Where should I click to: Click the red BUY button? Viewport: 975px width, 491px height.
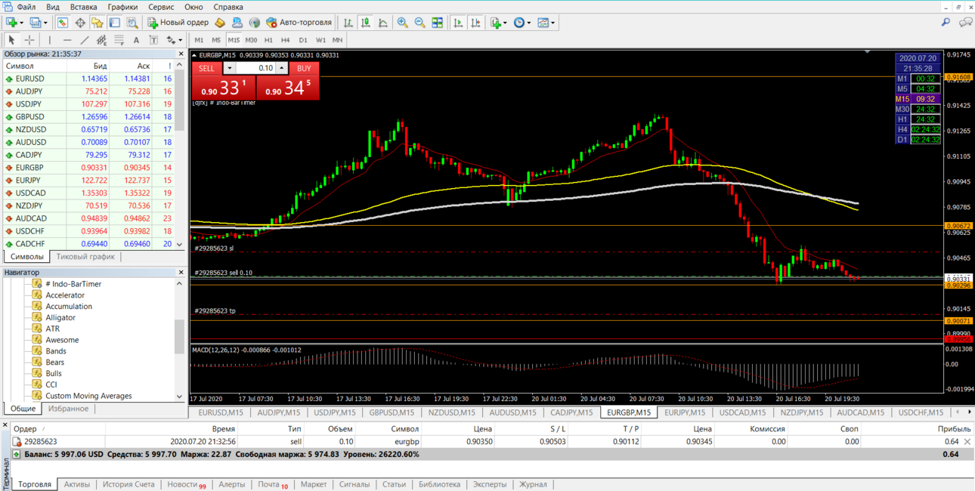click(304, 68)
